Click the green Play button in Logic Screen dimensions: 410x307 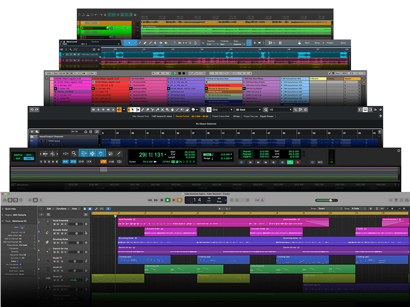tap(168, 200)
